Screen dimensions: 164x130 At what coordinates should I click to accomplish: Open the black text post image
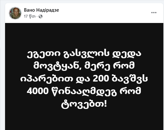click(84, 76)
